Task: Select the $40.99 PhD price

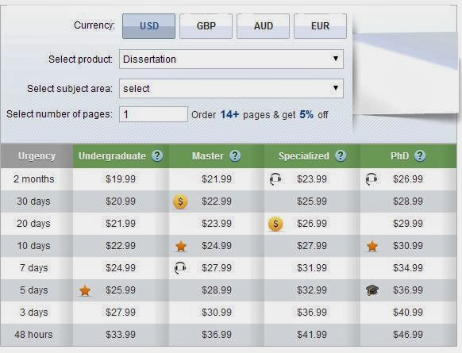Action: tap(408, 313)
